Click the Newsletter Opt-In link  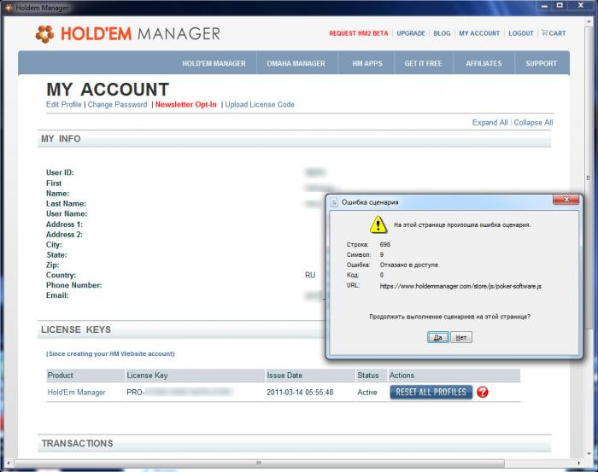(x=185, y=104)
